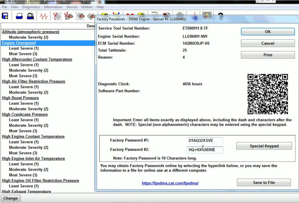Image resolution: width=299 pixels, height=203 pixels.
Task: Select Moderate Severity (2) under Altitude
Action: tap(29, 37)
